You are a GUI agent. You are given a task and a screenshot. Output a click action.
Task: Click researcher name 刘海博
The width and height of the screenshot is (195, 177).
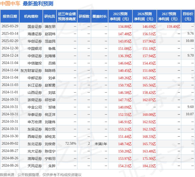pyautogui.click(x=50, y=56)
